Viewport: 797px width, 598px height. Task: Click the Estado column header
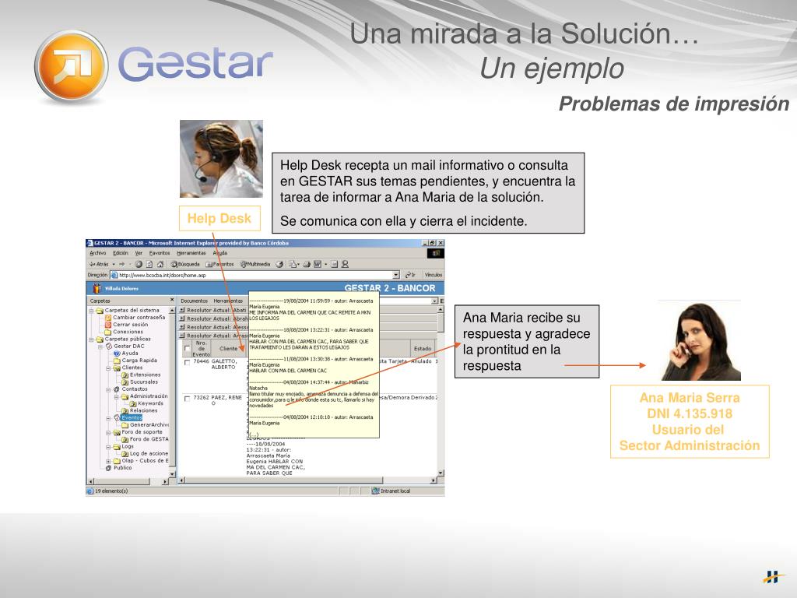point(423,348)
